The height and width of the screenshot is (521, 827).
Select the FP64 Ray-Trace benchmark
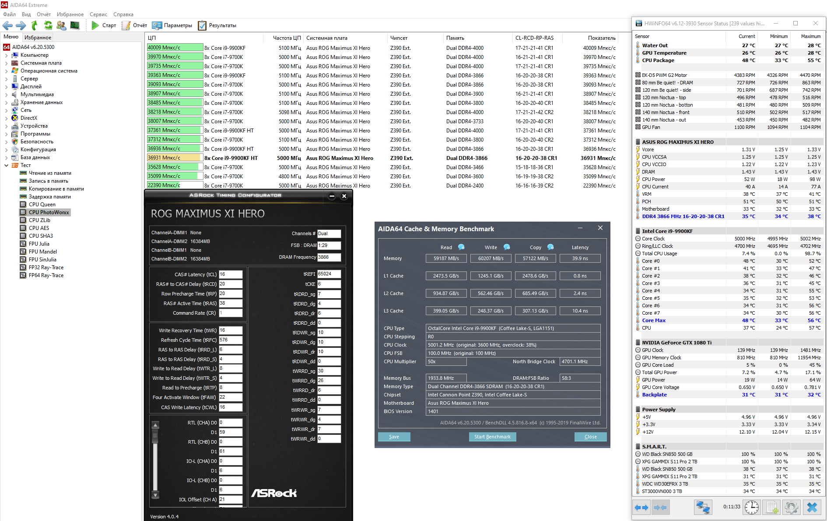(46, 275)
